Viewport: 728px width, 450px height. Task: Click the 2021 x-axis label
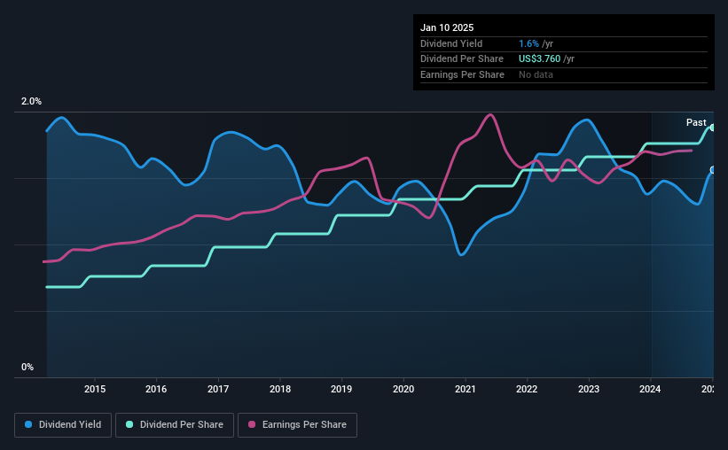click(466, 389)
